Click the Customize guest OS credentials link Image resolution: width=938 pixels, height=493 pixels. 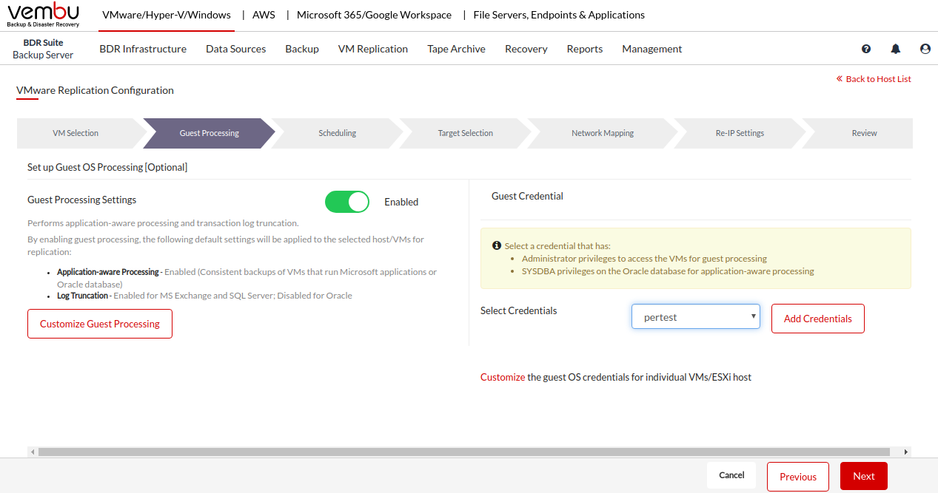pyautogui.click(x=503, y=377)
